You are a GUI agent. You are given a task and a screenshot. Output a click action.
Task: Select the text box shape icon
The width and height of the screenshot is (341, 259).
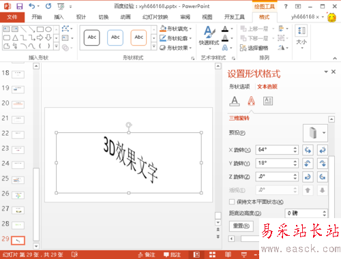(6, 29)
